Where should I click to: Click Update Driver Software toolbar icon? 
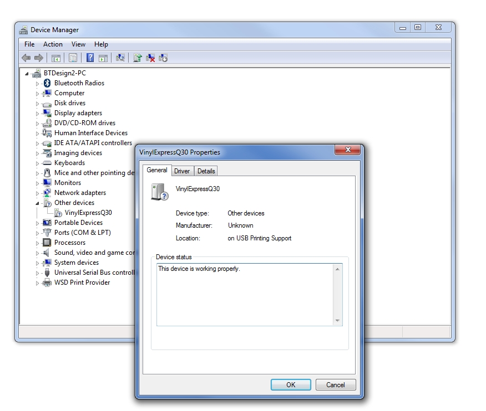pyautogui.click(x=137, y=58)
